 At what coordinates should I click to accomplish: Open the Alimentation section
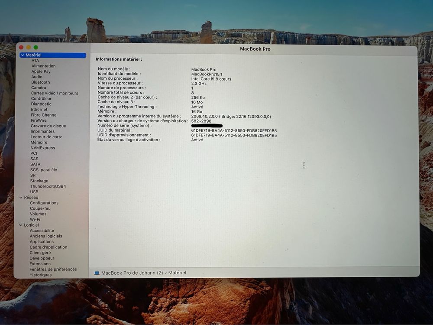click(x=43, y=66)
